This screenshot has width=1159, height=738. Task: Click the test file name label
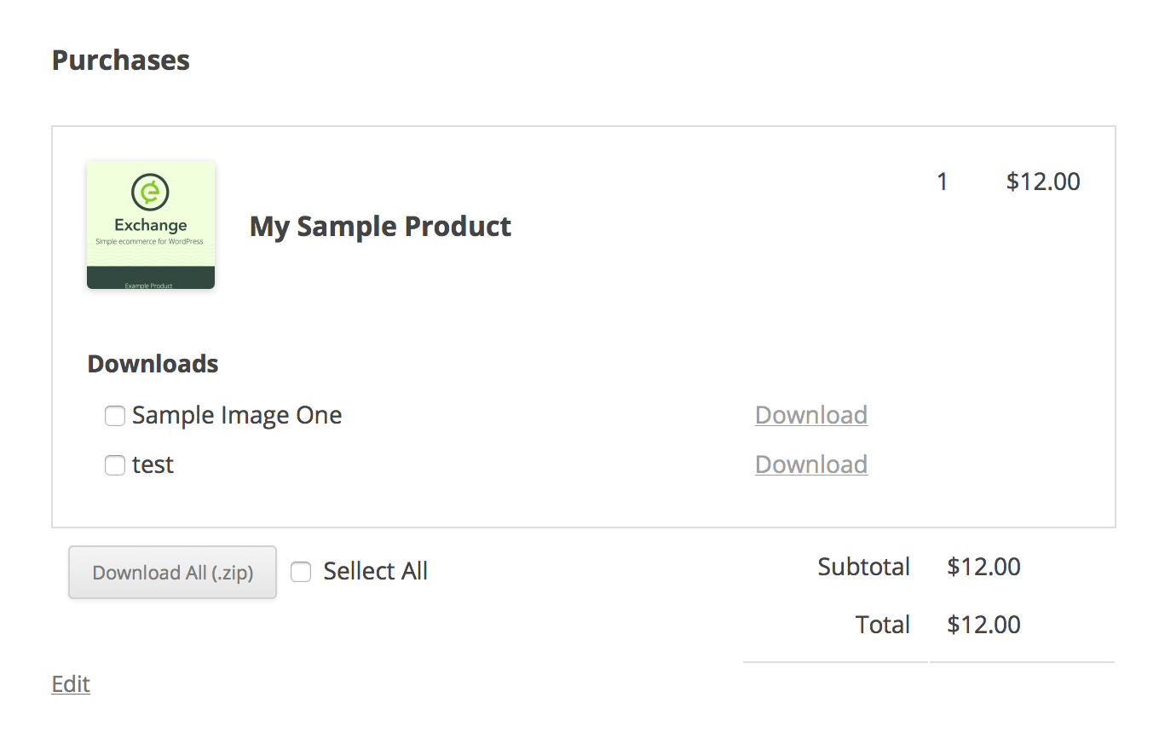coord(153,465)
